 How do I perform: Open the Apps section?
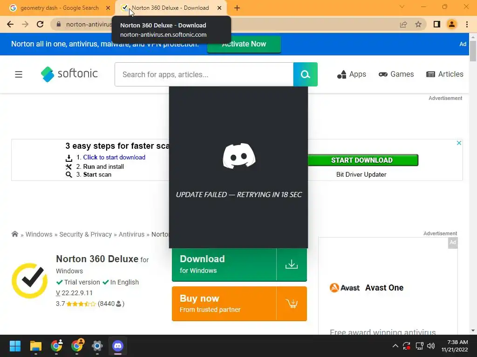(351, 74)
